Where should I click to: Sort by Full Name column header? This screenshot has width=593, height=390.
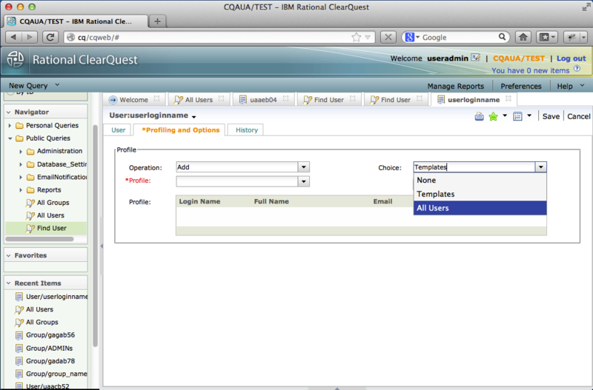pyautogui.click(x=271, y=201)
